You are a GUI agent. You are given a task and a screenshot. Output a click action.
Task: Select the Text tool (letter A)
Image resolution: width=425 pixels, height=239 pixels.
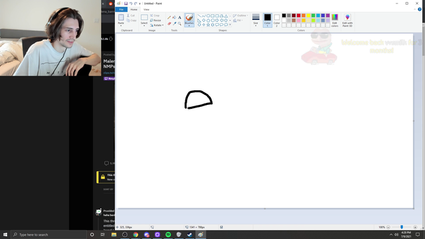coord(179,18)
